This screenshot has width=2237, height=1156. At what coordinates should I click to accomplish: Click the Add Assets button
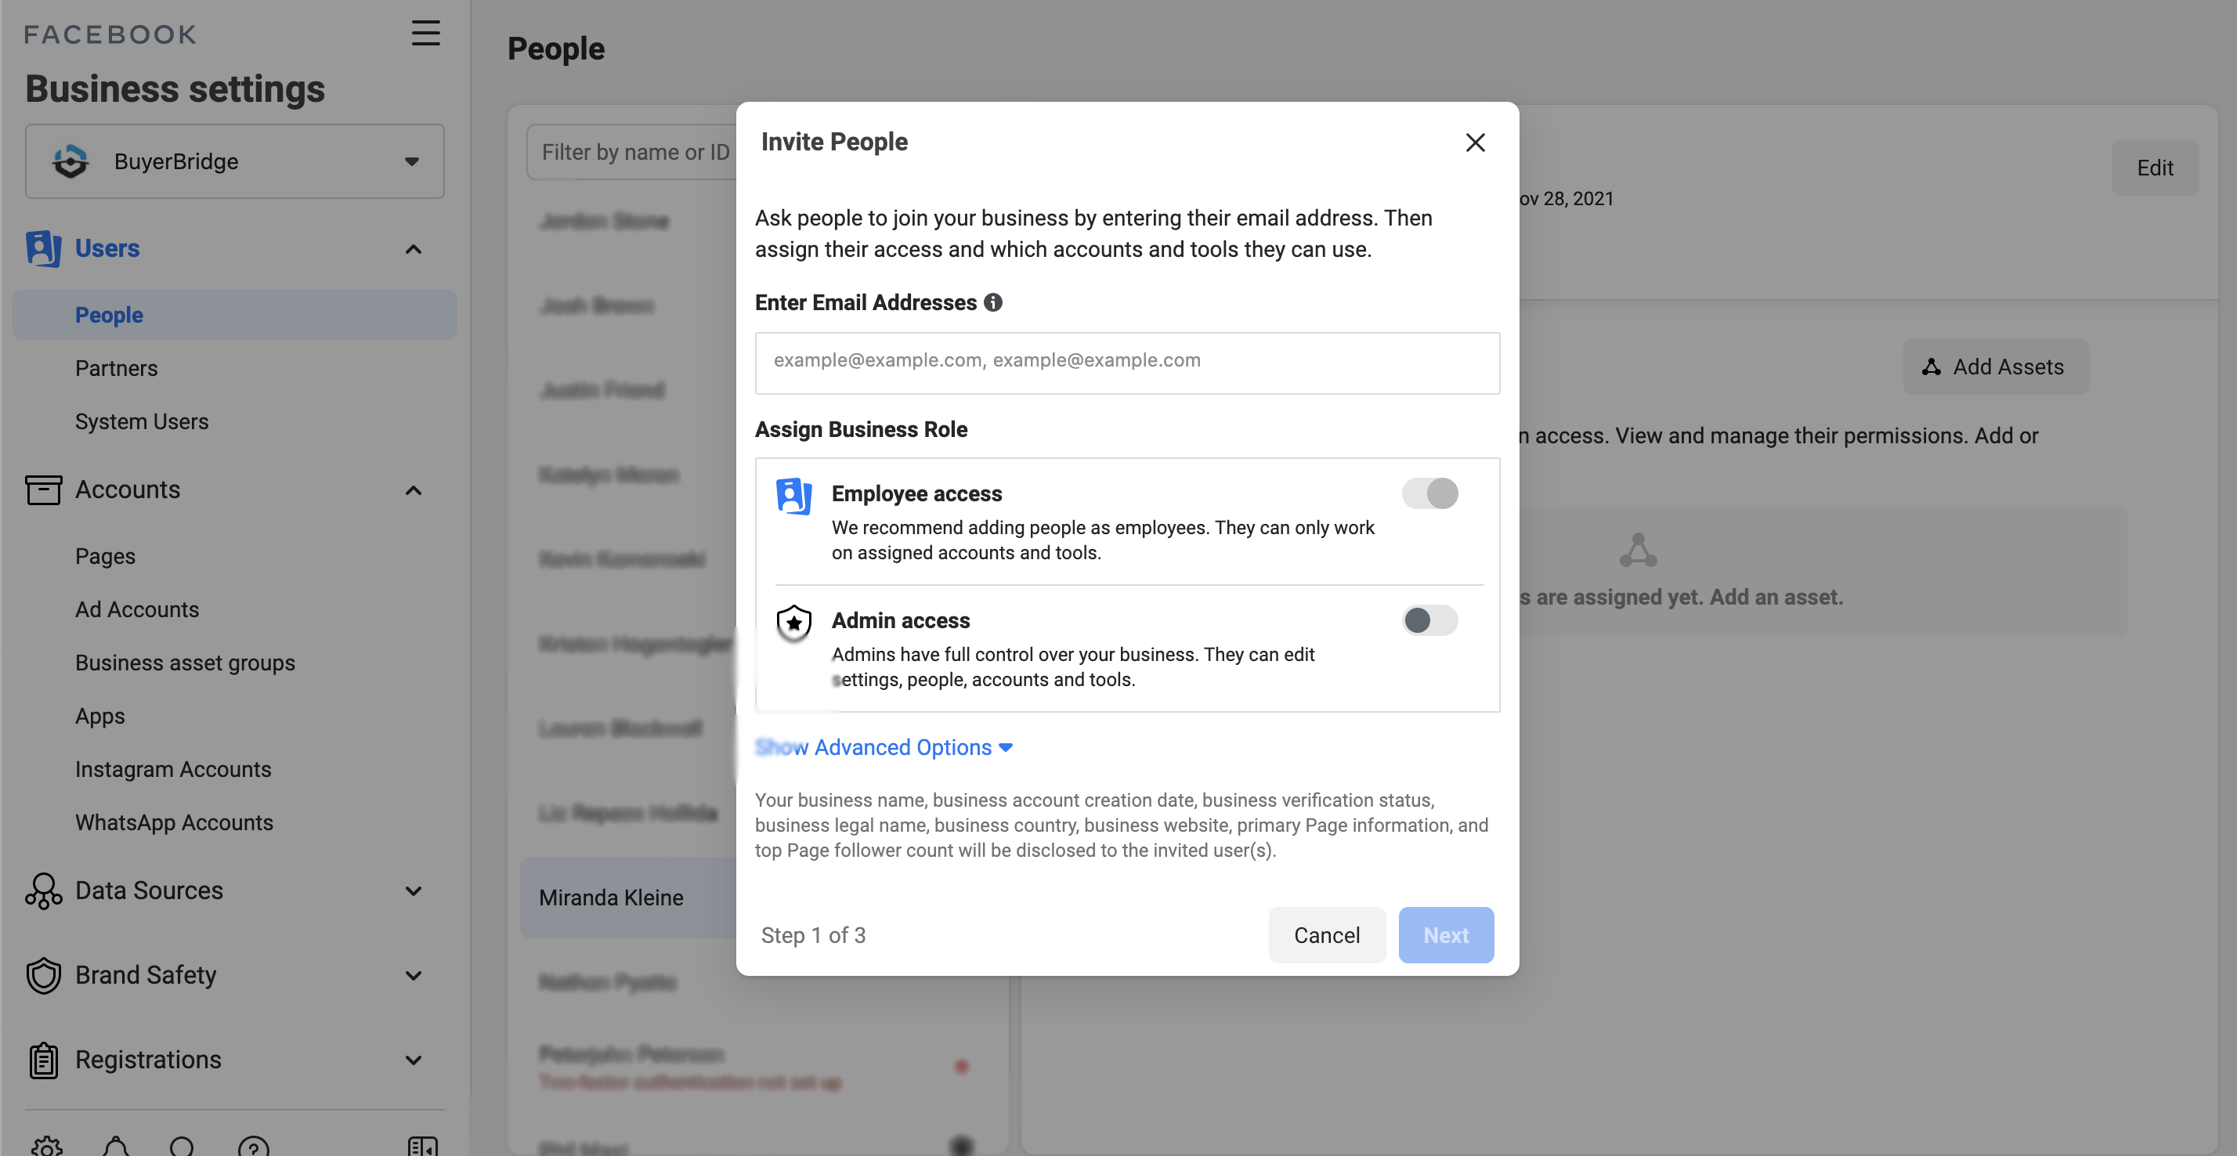tap(1995, 367)
